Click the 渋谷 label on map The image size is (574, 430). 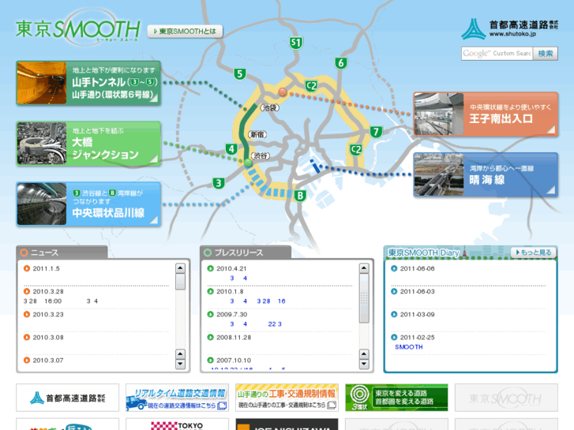coord(261,155)
